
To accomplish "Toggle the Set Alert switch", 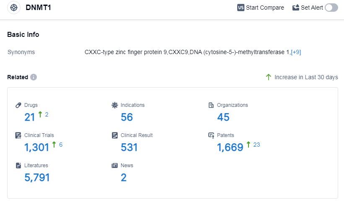I will point(331,8).
